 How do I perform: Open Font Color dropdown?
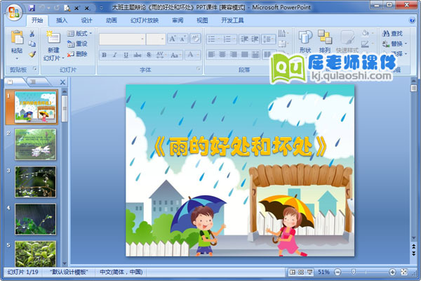coord(192,55)
